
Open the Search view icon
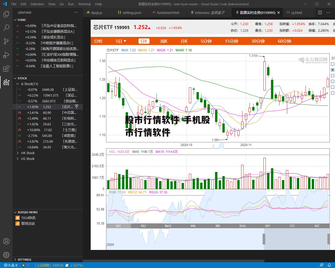coord(6,27)
